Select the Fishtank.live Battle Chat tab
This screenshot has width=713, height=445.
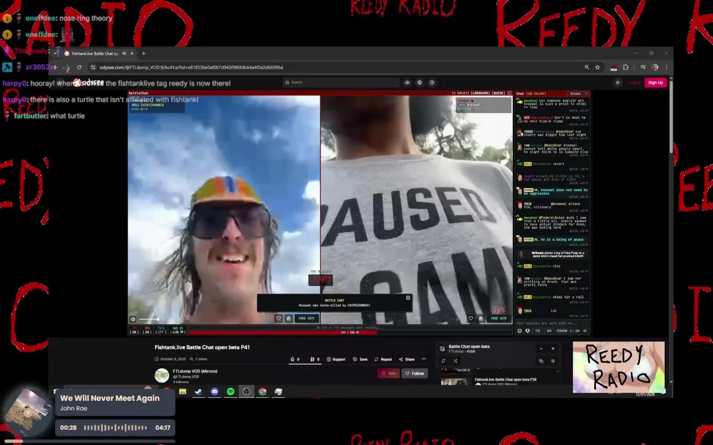pos(99,53)
